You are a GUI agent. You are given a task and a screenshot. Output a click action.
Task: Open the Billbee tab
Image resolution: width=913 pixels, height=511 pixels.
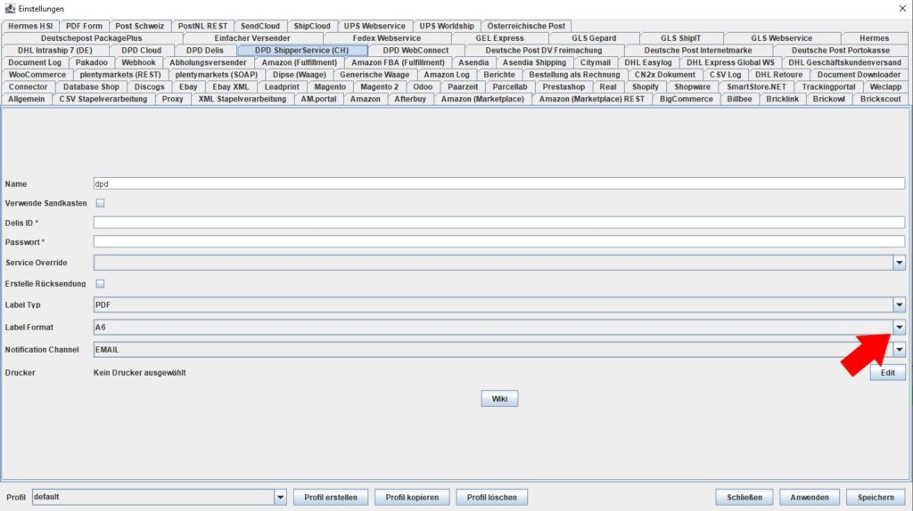click(739, 100)
